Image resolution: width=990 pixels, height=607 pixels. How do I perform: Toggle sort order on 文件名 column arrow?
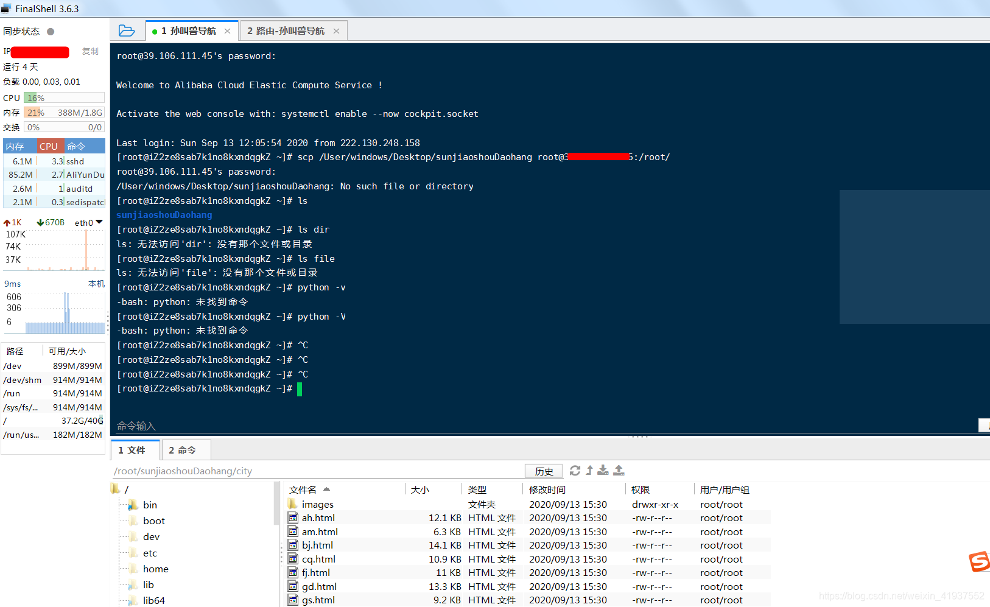(326, 489)
